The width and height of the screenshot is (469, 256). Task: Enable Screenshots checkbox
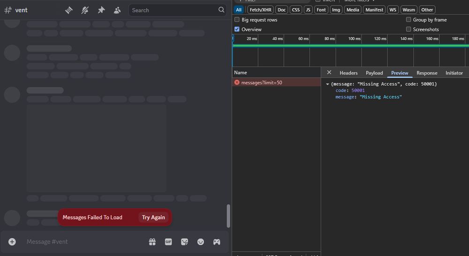coord(408,30)
